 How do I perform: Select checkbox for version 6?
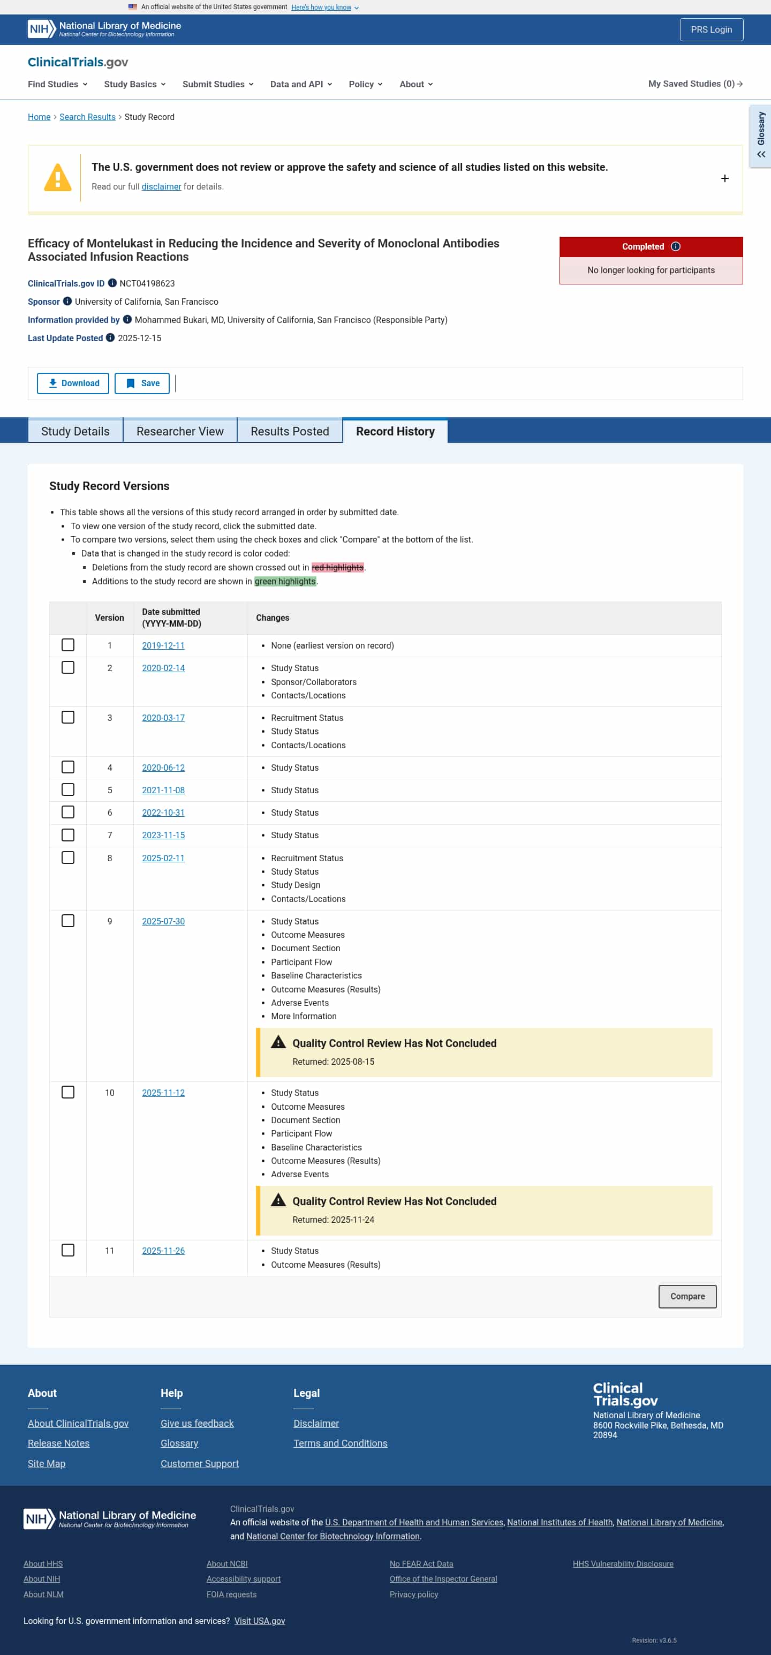point(68,812)
